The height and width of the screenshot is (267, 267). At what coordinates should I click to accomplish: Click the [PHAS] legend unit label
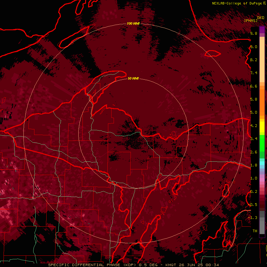(x=251, y=20)
